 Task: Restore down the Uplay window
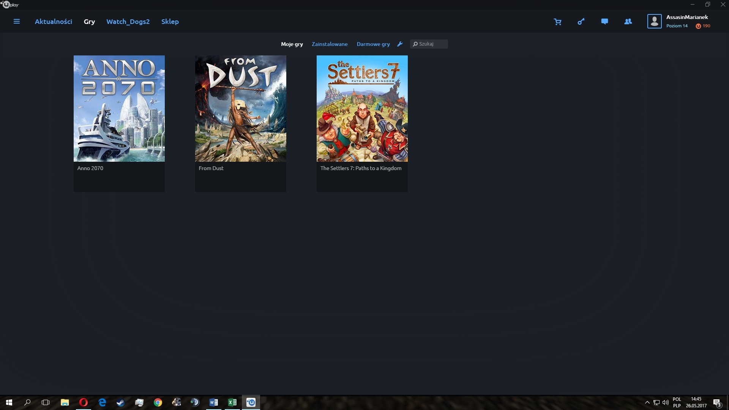(x=707, y=5)
